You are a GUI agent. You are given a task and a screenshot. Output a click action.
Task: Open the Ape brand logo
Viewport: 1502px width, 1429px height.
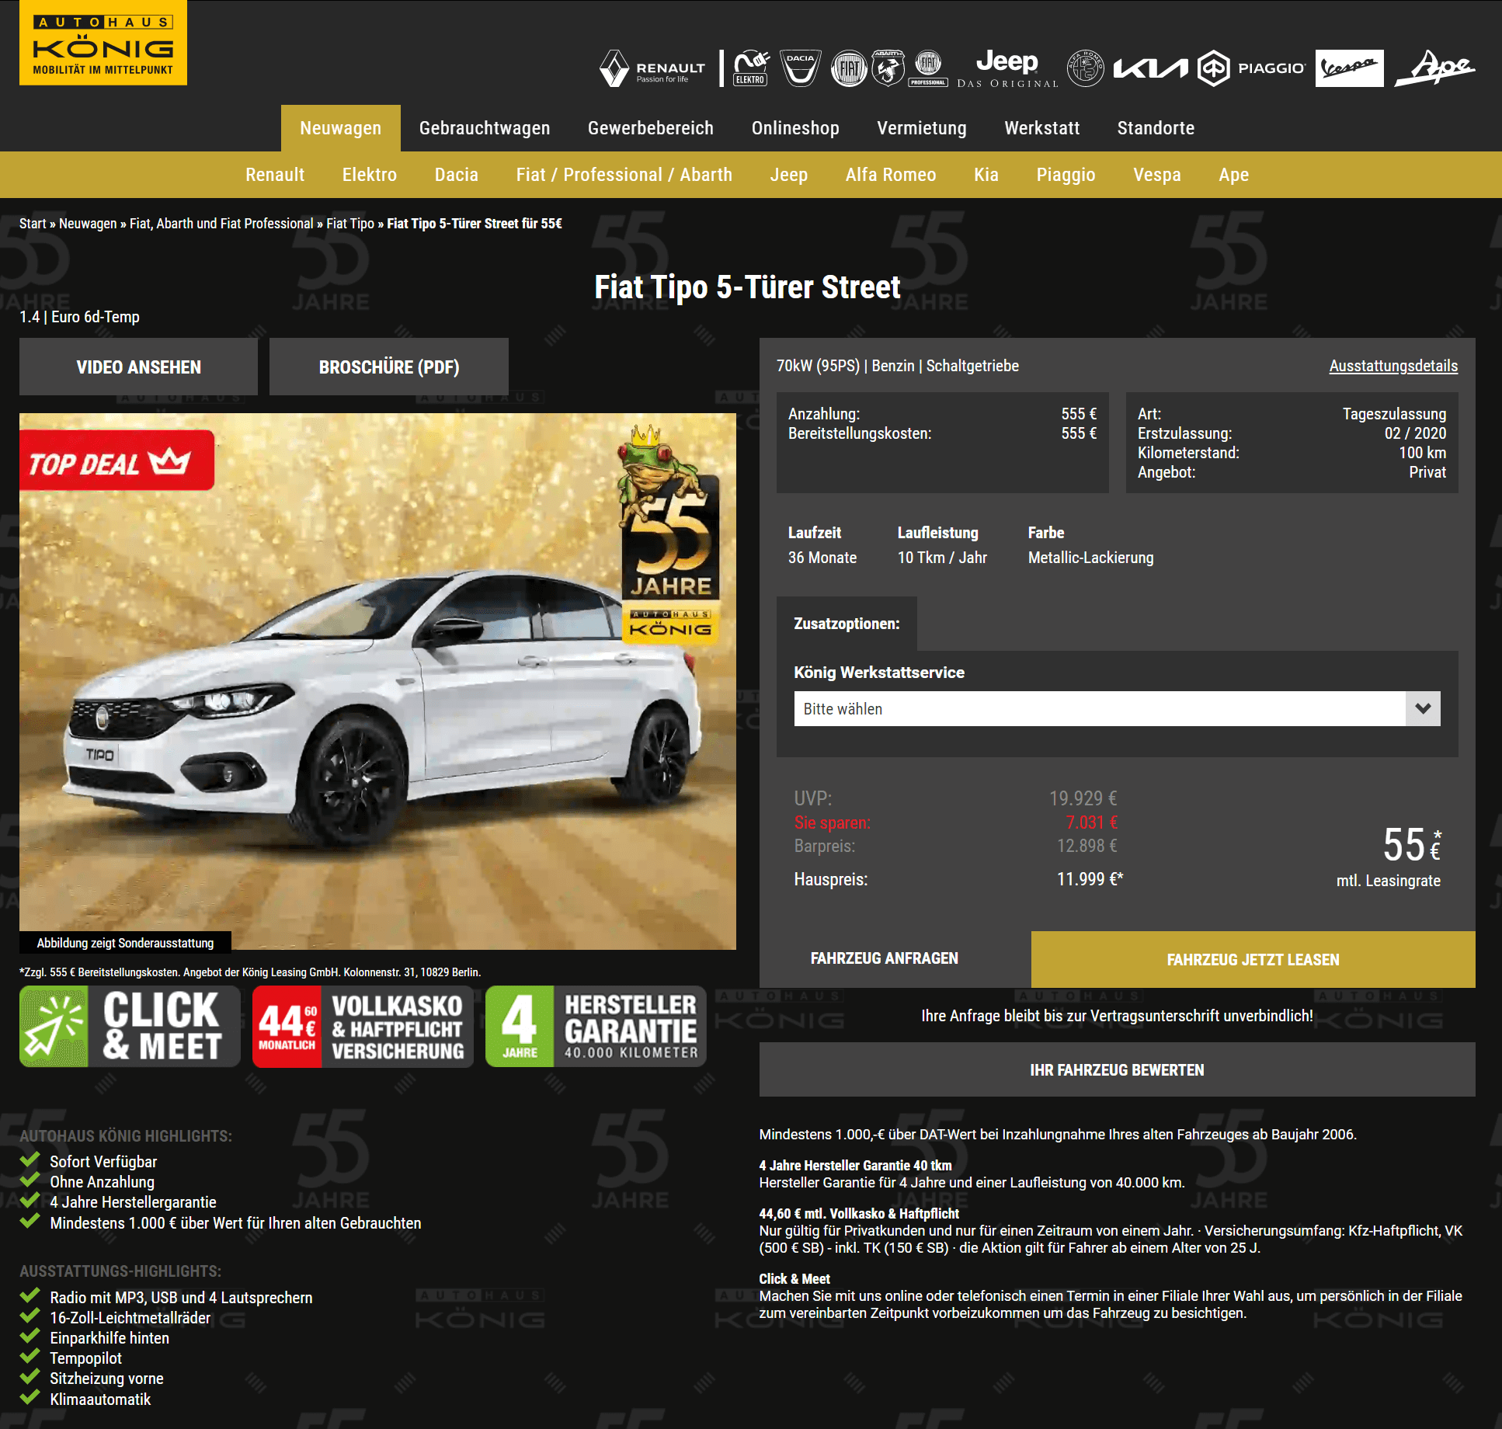[1435, 68]
